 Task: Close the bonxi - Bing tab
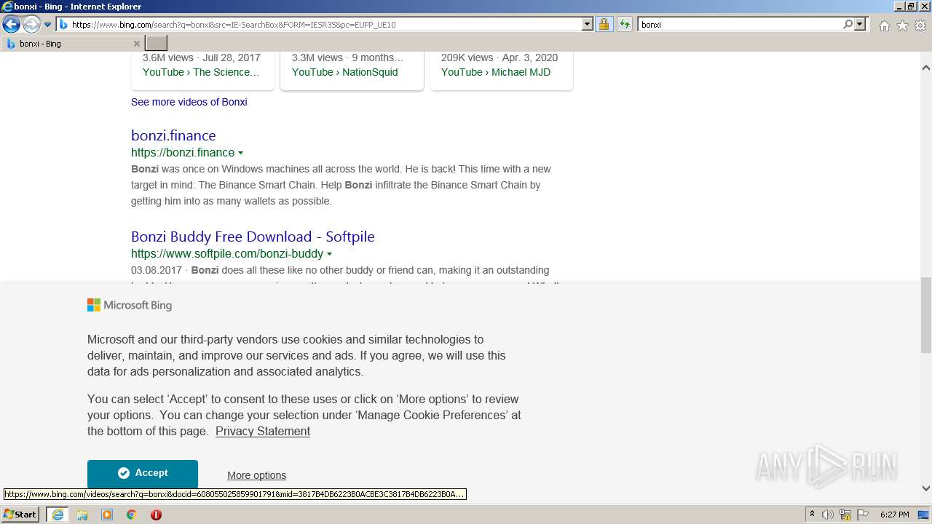[136, 44]
